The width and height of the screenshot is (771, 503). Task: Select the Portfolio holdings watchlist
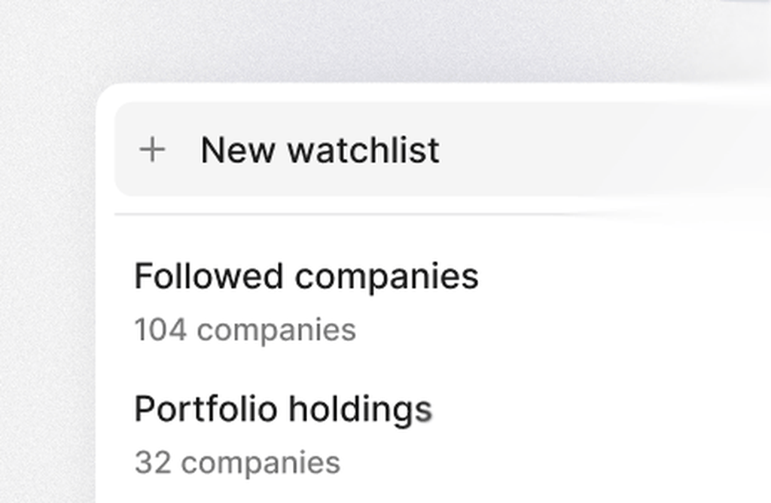click(x=282, y=409)
